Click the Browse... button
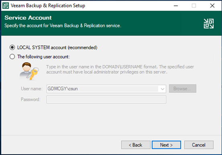The image size is (222, 155). [x=183, y=89]
